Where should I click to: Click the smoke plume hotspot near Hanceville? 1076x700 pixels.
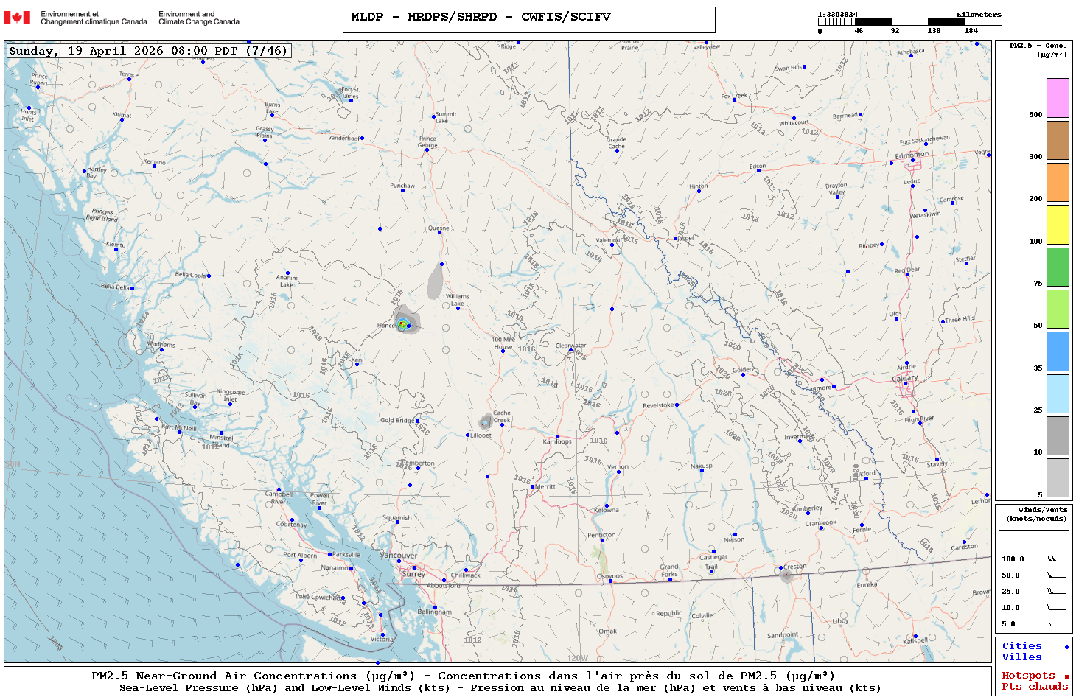pos(403,323)
